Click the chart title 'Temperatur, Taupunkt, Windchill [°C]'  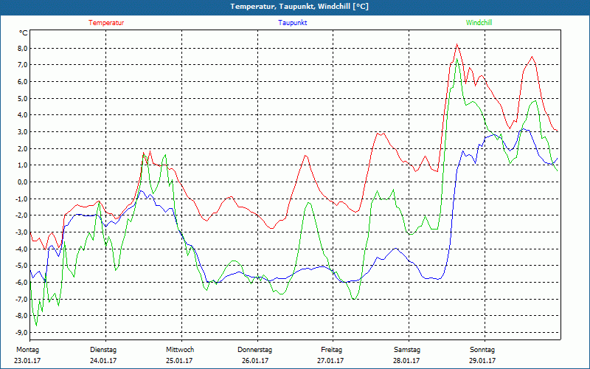[299, 7]
